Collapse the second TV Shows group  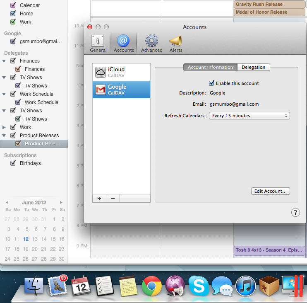pos(4,111)
